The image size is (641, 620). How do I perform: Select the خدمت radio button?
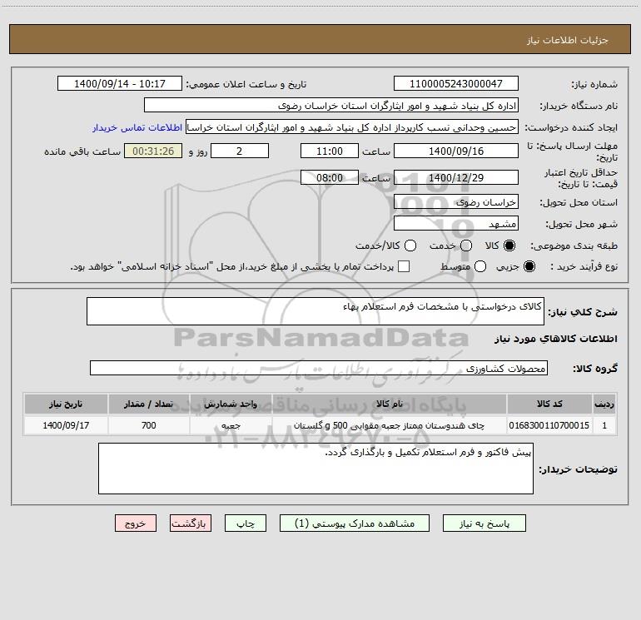coord(466,246)
